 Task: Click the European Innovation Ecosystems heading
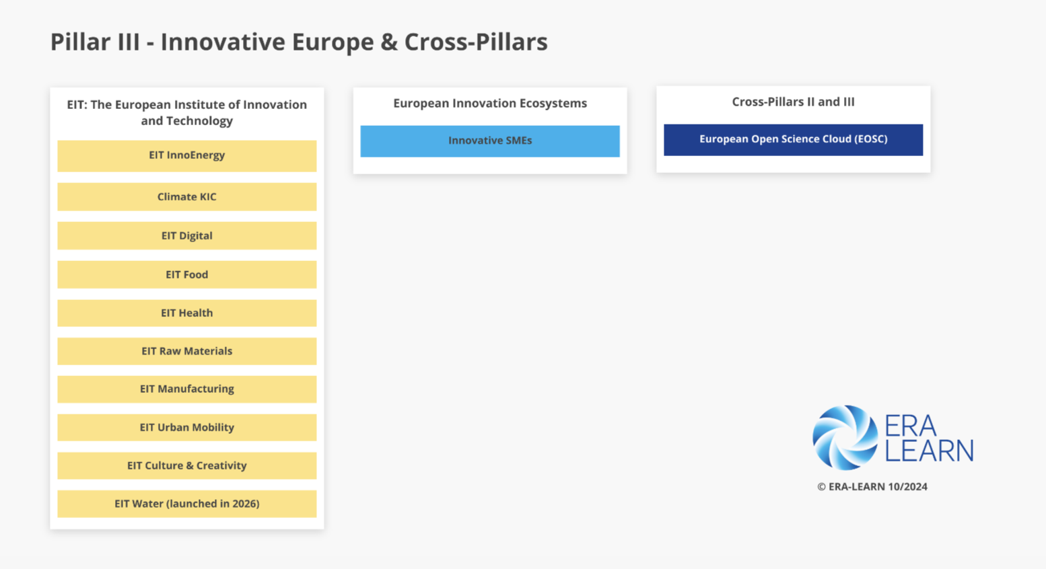489,103
